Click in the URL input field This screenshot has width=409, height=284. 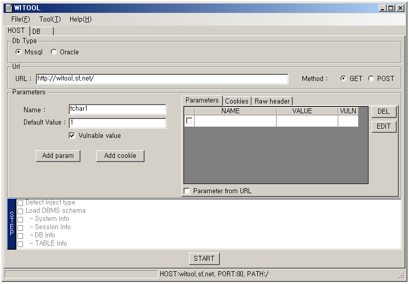click(x=161, y=79)
